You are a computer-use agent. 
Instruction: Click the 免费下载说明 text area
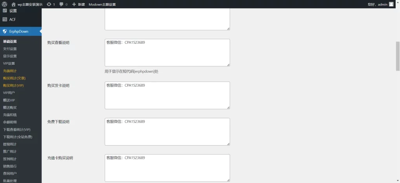[x=167, y=131]
